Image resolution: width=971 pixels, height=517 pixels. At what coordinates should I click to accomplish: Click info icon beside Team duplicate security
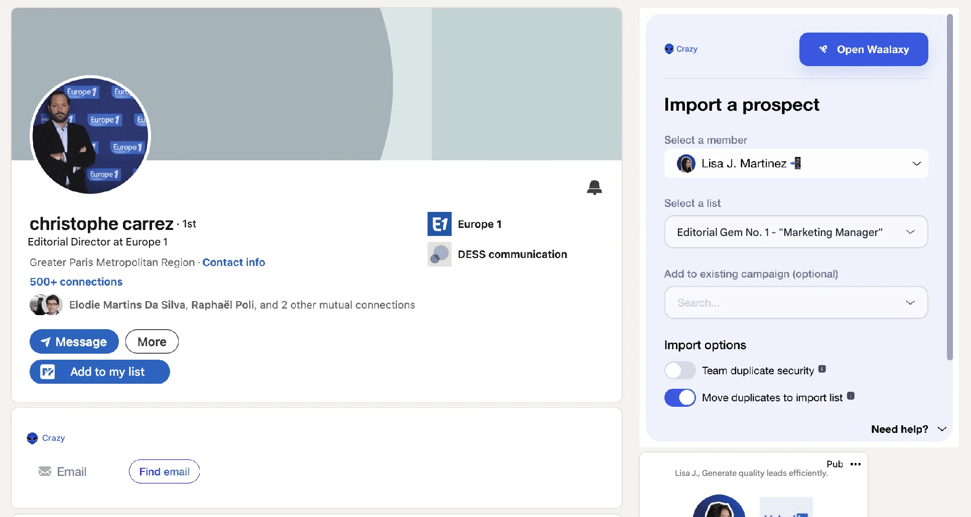tap(822, 369)
